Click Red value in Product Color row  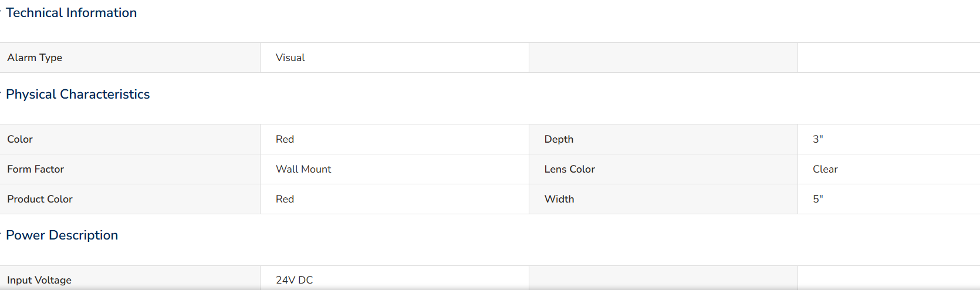[x=285, y=199]
